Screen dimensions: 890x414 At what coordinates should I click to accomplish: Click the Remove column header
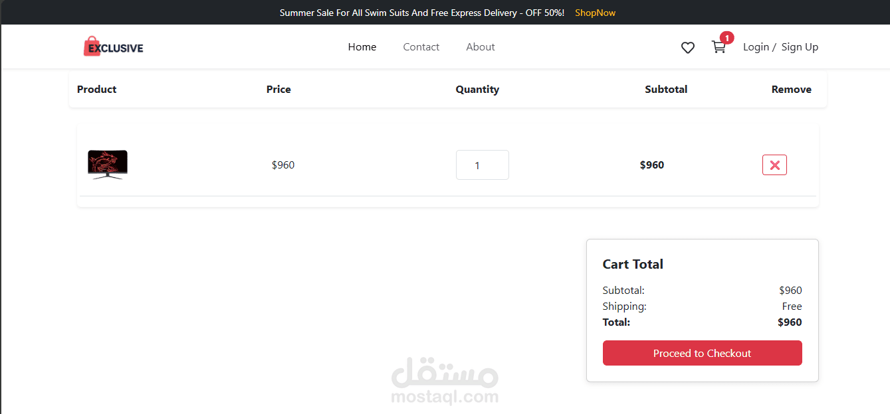791,90
